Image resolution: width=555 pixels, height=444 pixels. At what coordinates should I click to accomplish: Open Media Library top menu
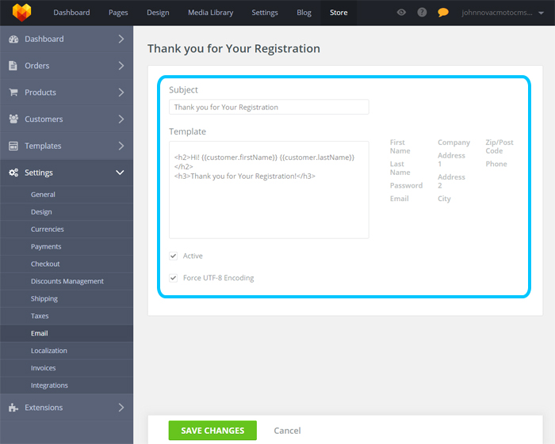(211, 13)
